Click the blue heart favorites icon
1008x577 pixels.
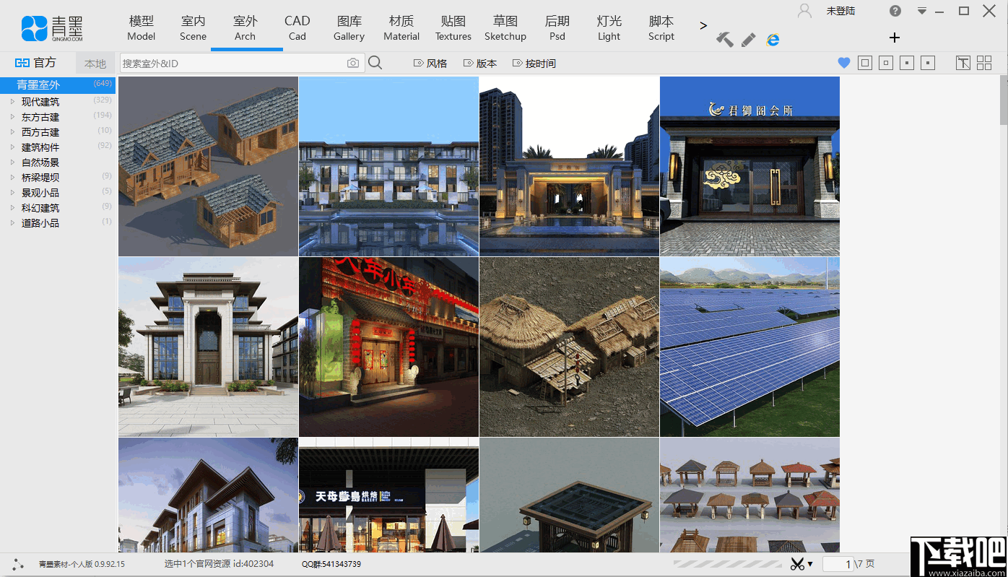click(843, 64)
